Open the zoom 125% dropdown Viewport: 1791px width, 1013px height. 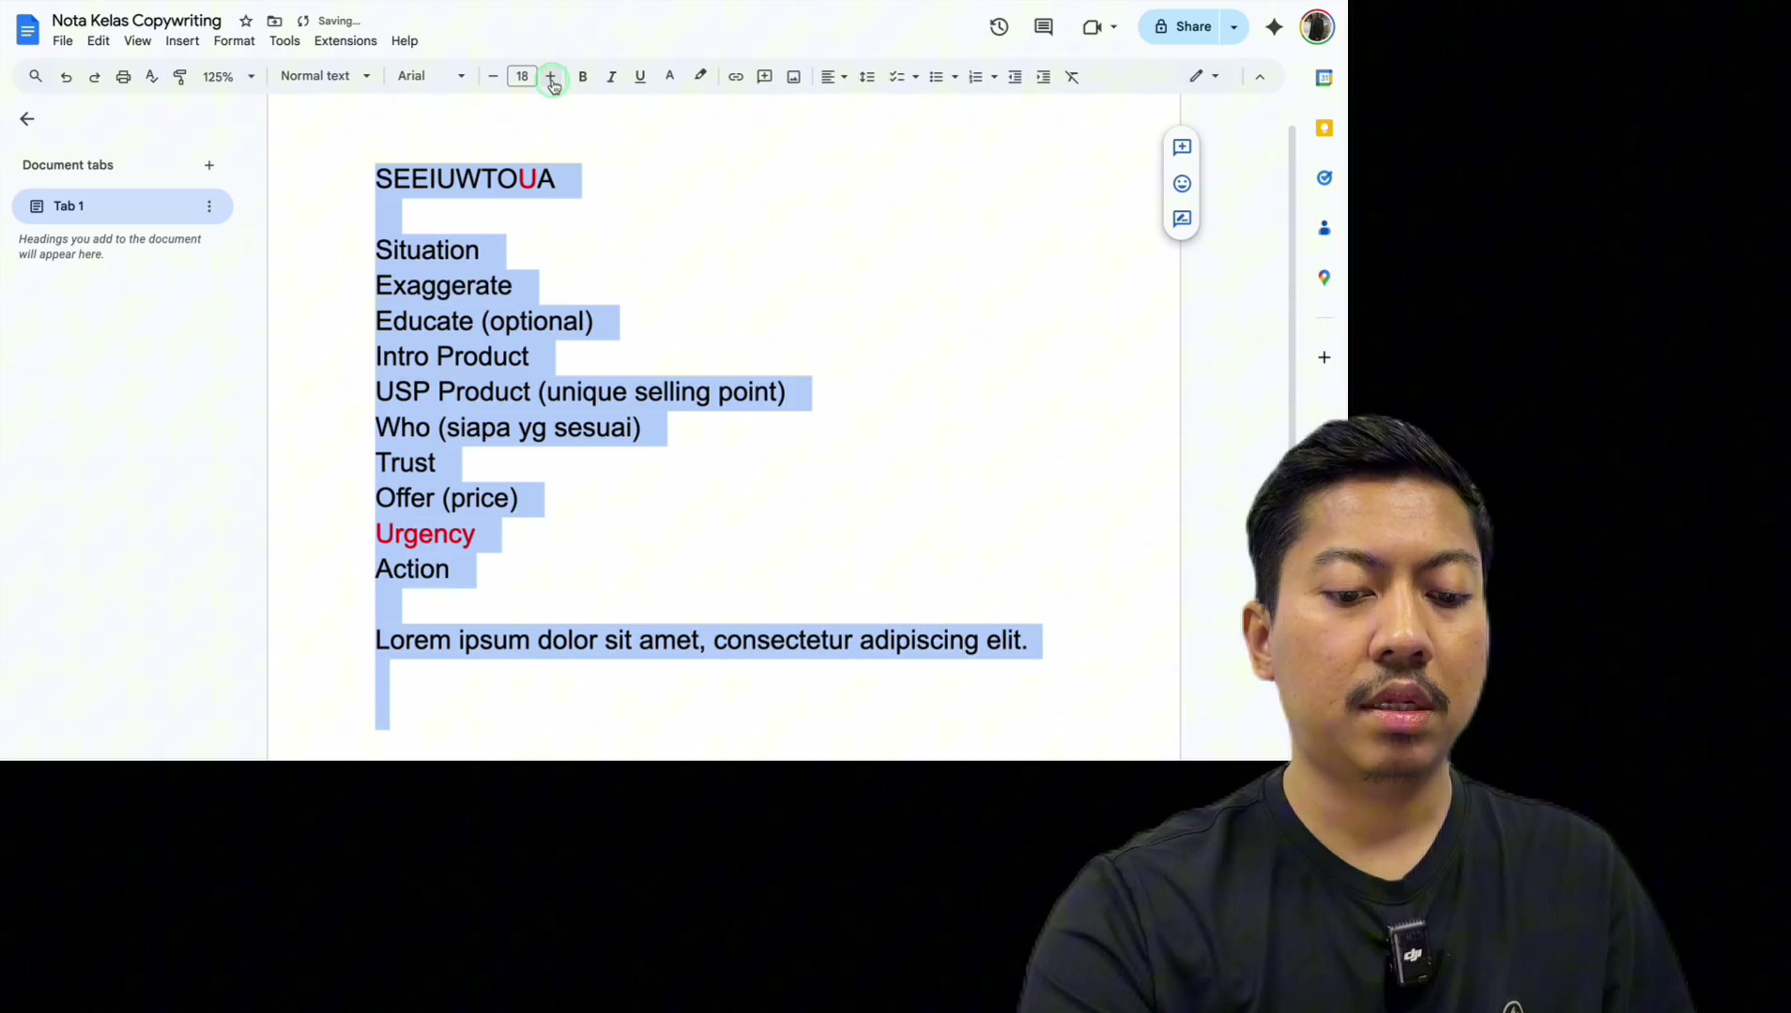point(228,77)
